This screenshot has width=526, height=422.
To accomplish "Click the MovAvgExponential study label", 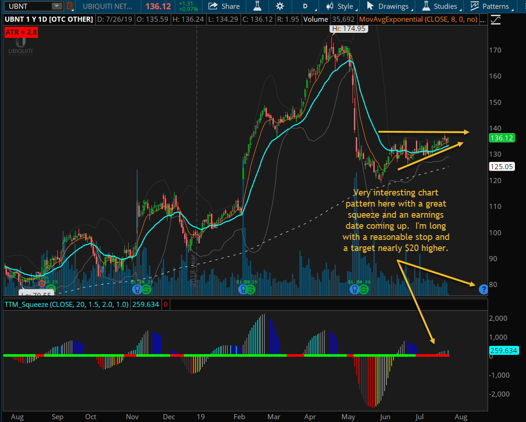I will tap(418, 19).
